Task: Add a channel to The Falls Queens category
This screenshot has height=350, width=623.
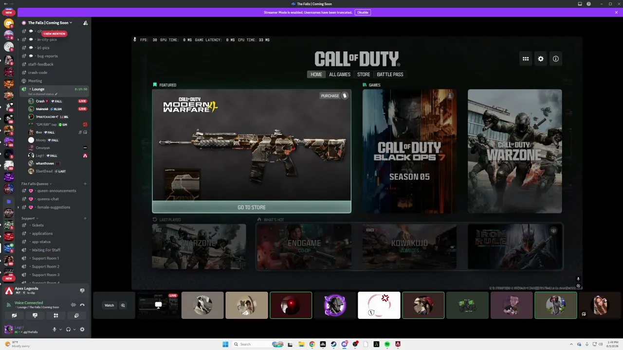Action: pyautogui.click(x=85, y=184)
